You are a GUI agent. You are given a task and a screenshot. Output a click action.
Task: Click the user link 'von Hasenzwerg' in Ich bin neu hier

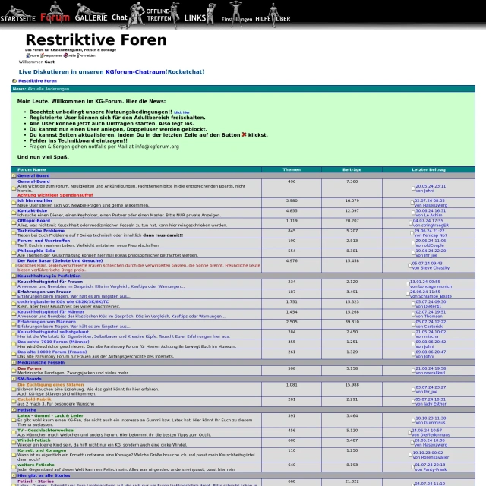pyautogui.click(x=431, y=205)
